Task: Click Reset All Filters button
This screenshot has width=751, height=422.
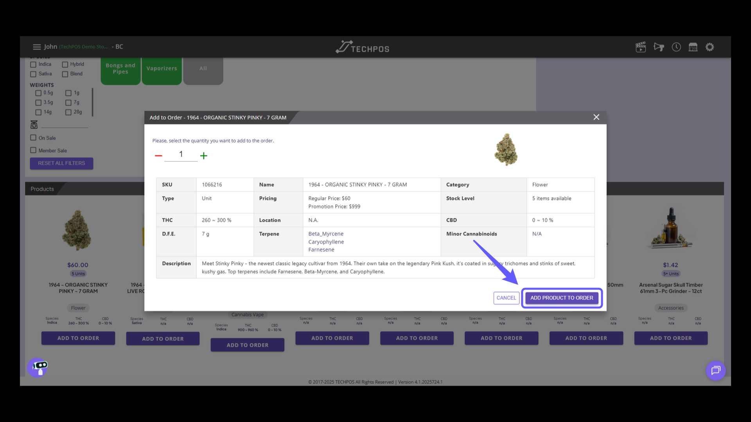Action: [x=61, y=163]
